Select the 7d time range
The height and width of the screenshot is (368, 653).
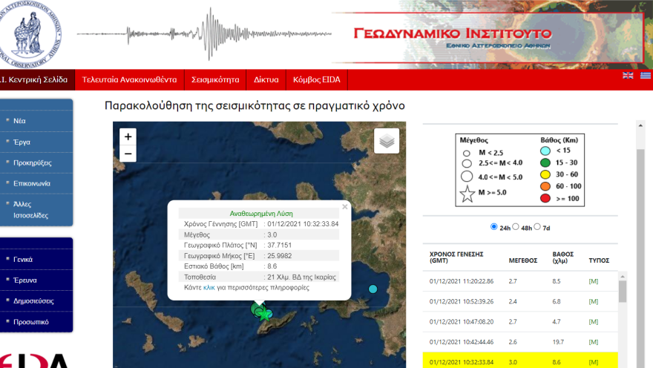click(537, 227)
